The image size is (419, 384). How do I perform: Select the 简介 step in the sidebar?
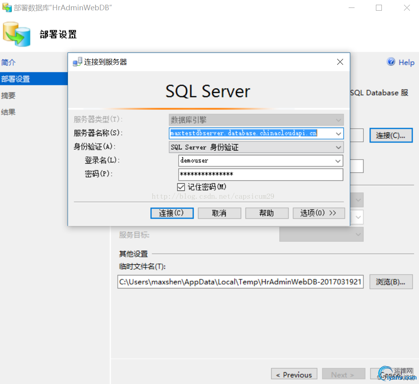(9, 62)
